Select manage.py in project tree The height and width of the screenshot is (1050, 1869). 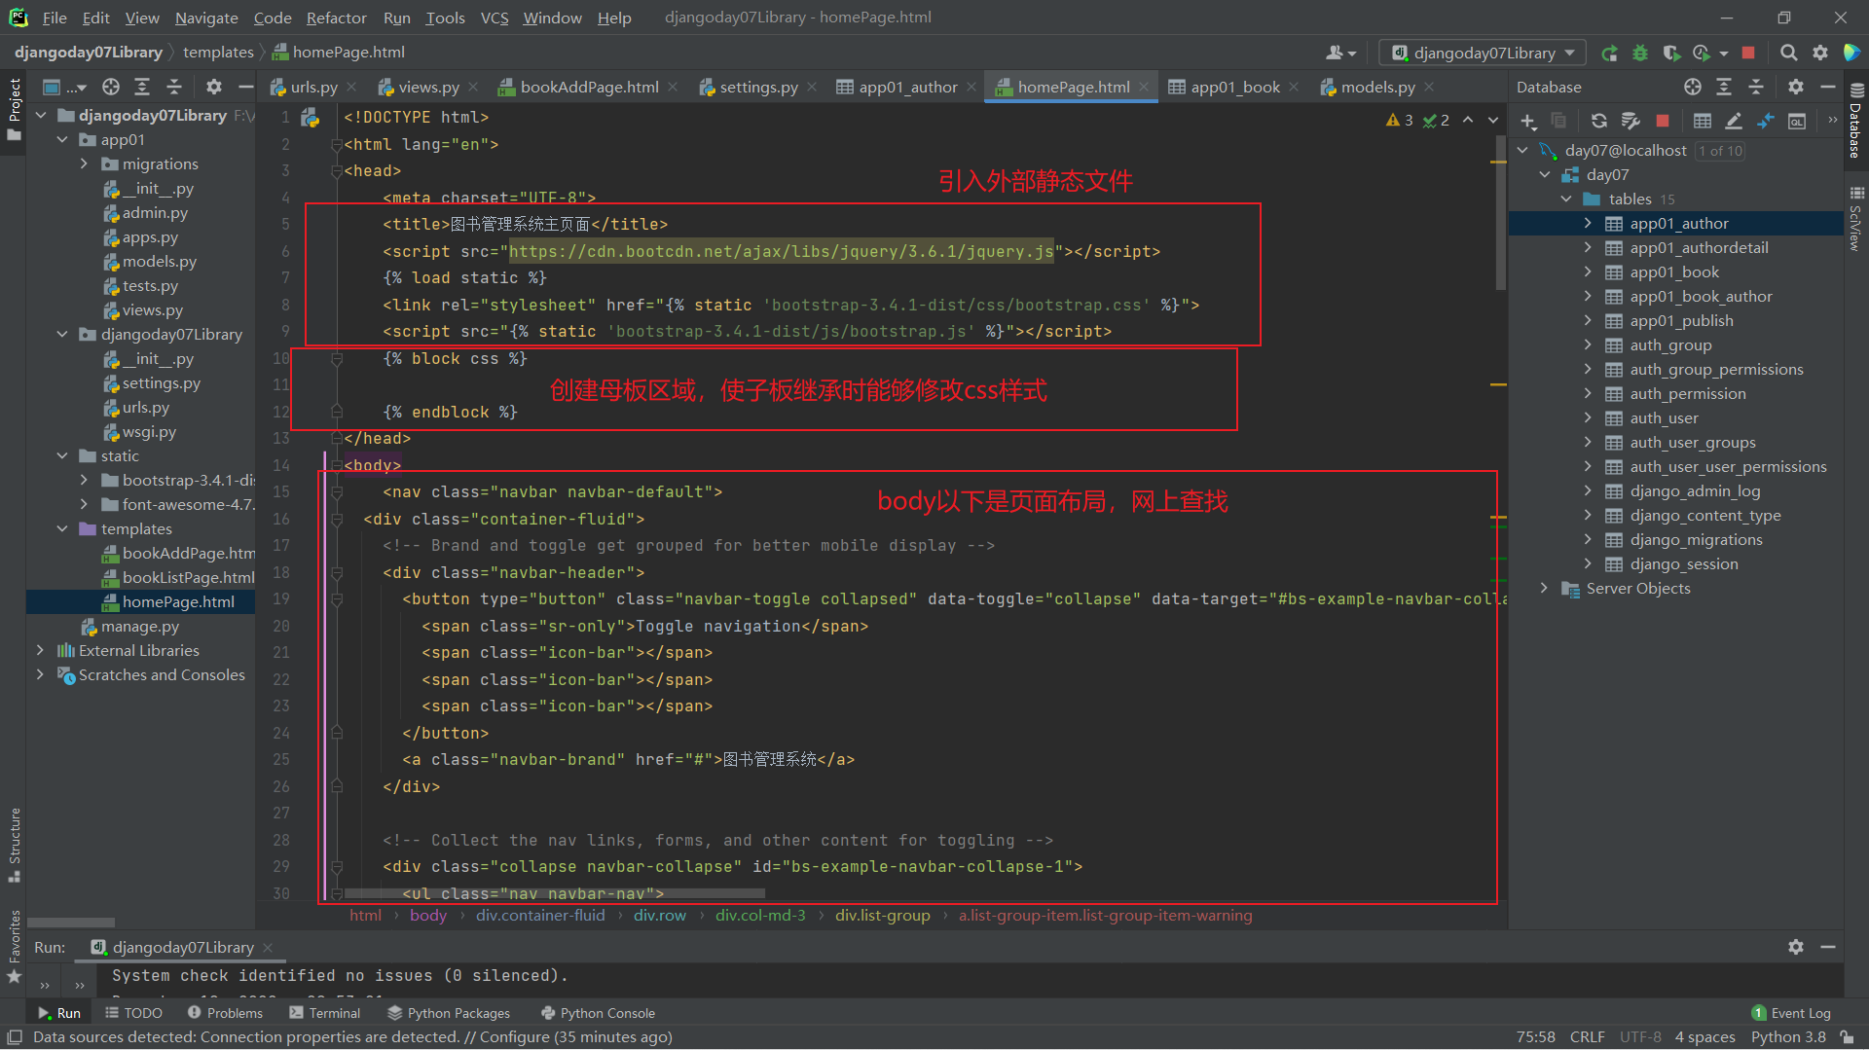(140, 627)
